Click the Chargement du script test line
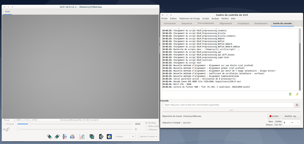304x144 pixels. pyautogui.click(x=182, y=63)
